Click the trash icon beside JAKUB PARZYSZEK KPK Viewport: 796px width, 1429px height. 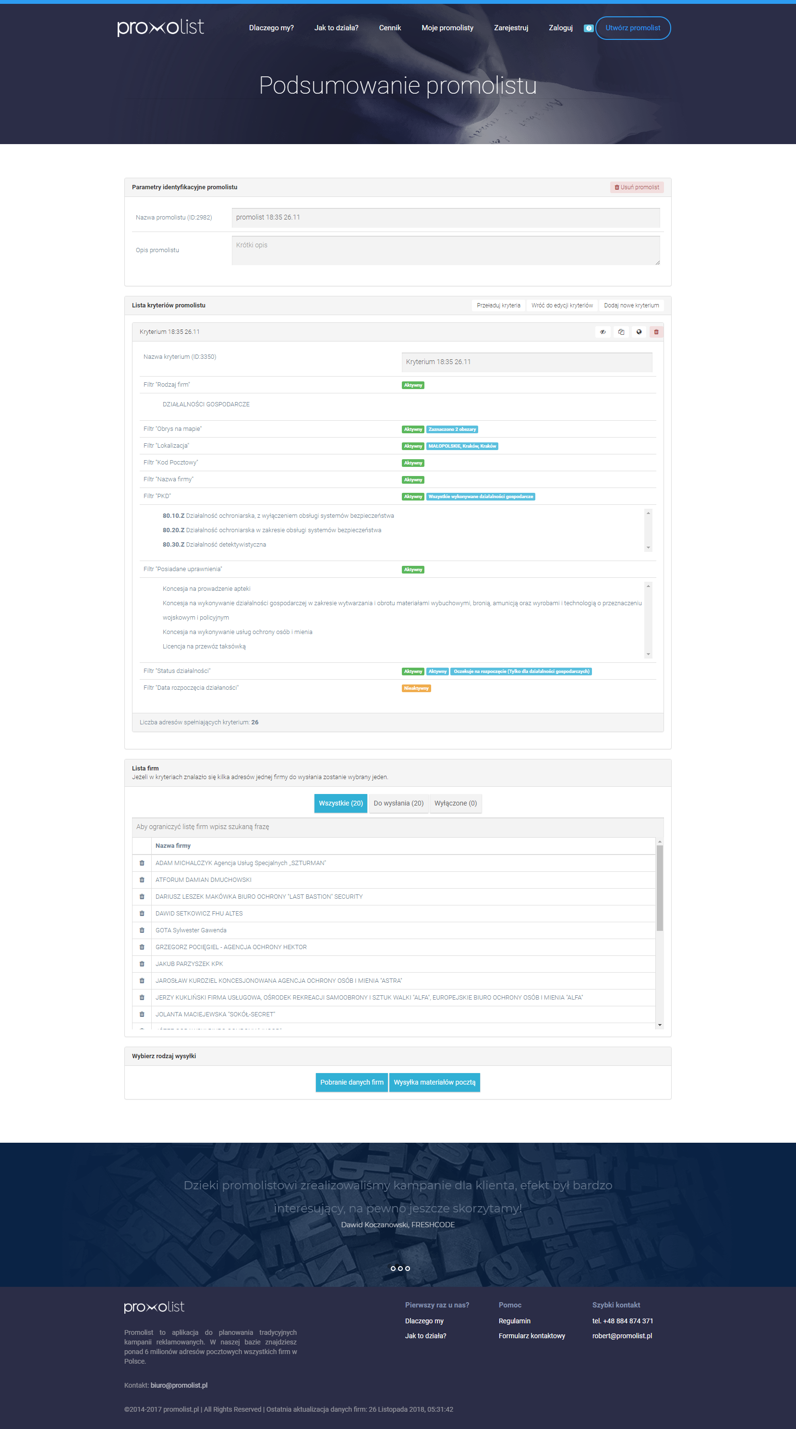point(142,964)
